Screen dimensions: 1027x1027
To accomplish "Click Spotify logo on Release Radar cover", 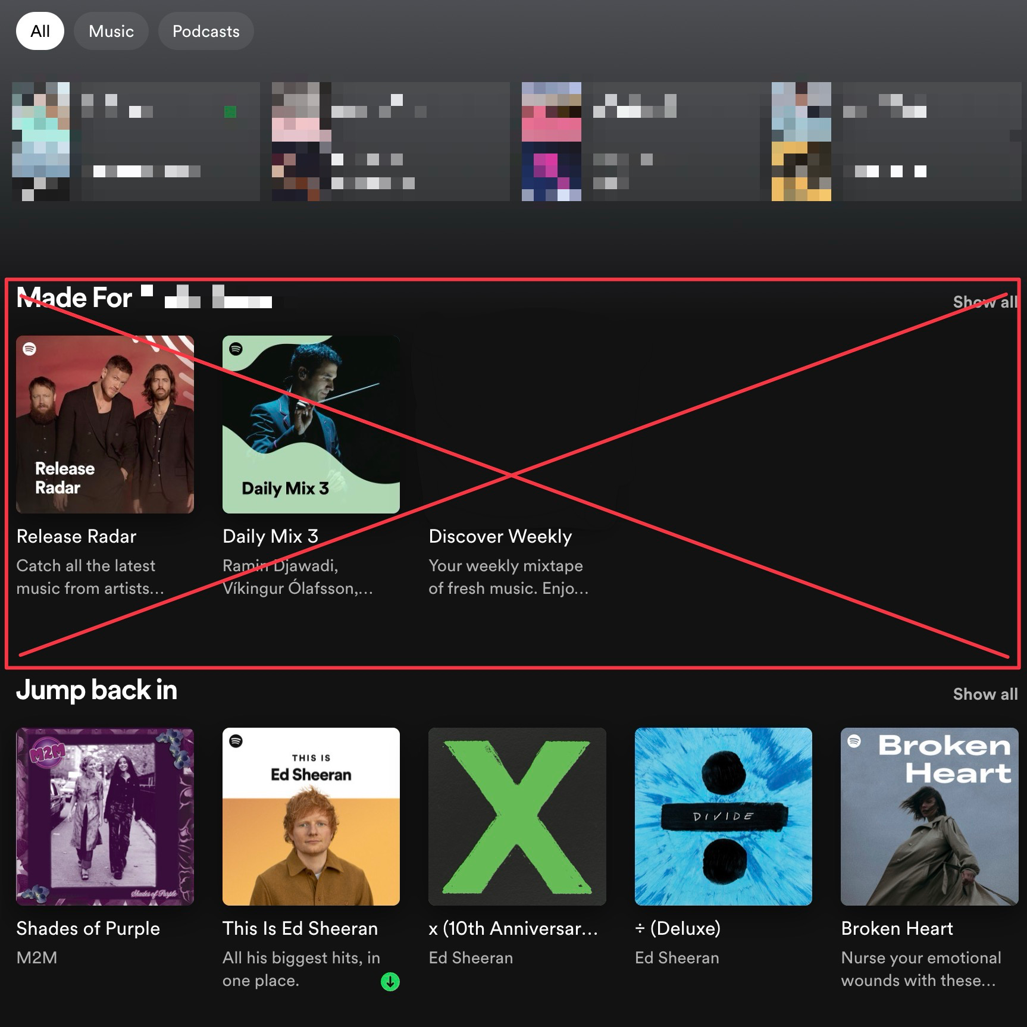I will (x=30, y=349).
